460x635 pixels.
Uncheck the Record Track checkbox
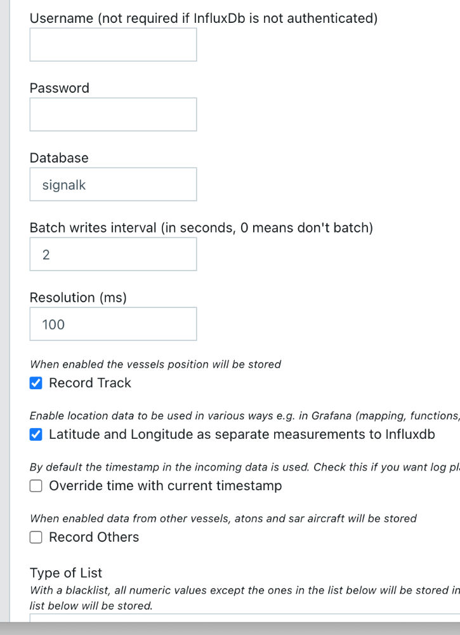point(37,383)
